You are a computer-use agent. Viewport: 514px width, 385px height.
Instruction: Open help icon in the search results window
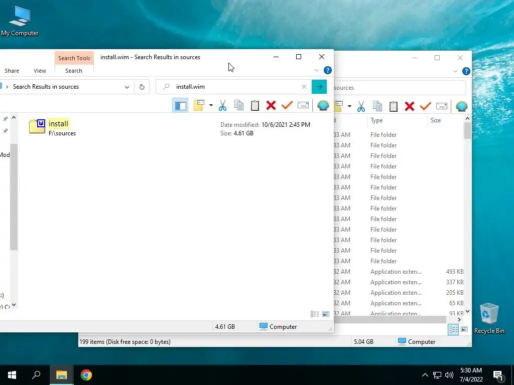click(327, 70)
